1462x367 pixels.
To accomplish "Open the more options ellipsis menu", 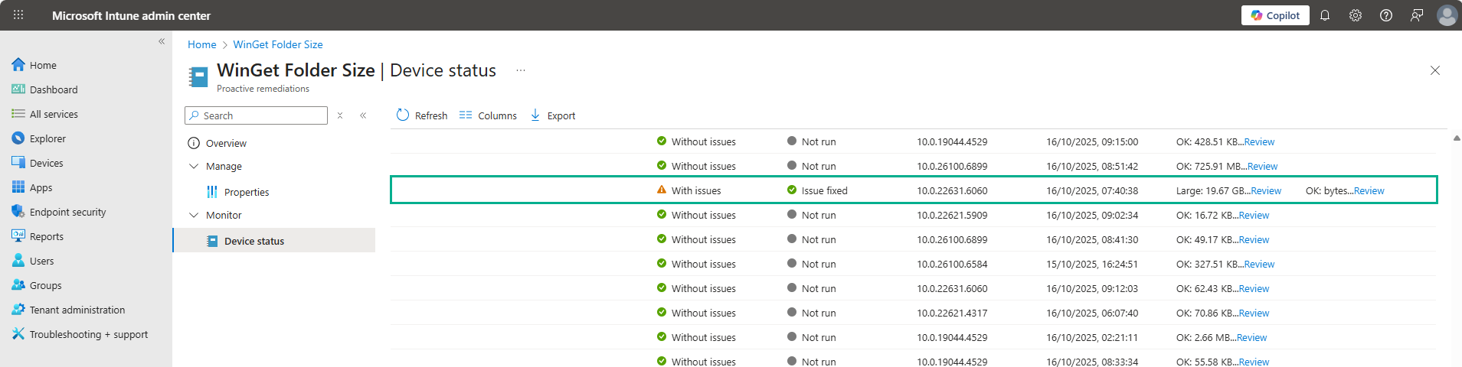I will 521,70.
